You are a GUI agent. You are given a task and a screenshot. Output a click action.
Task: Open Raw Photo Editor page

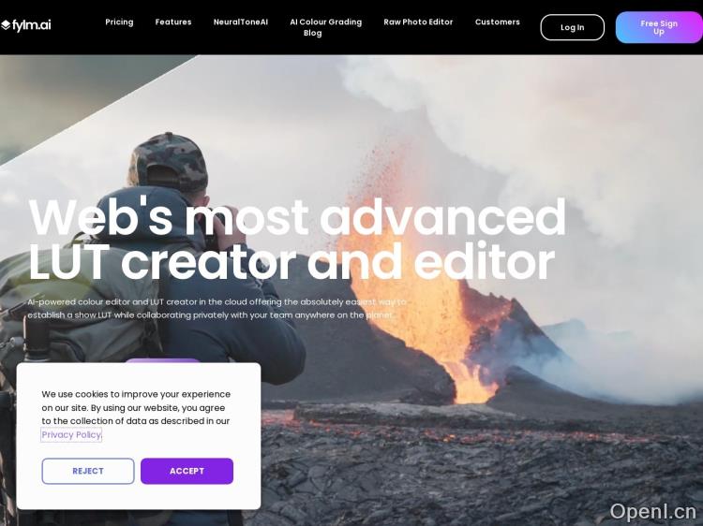click(x=418, y=22)
